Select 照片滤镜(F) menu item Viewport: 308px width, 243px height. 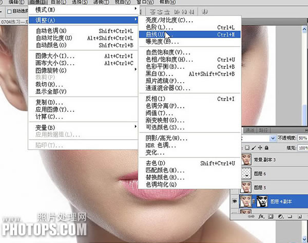pos(190,81)
